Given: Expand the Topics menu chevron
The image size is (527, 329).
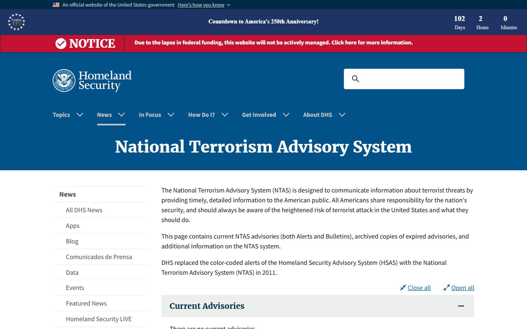Looking at the screenshot, I should 80,115.
